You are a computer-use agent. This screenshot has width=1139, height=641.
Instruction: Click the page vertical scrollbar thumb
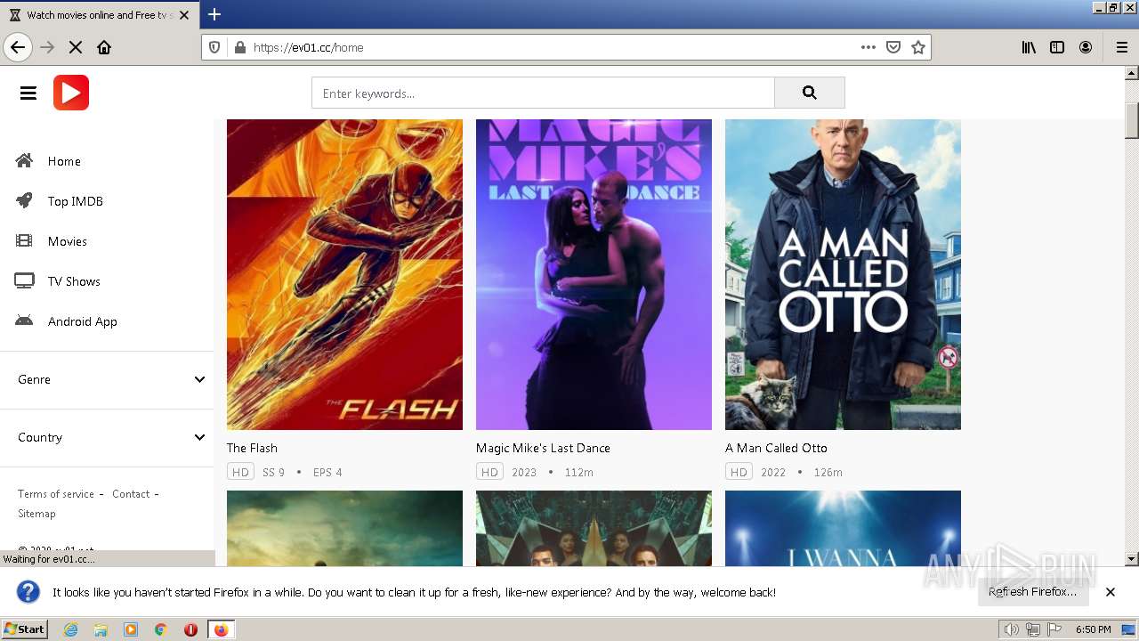tap(1132, 119)
